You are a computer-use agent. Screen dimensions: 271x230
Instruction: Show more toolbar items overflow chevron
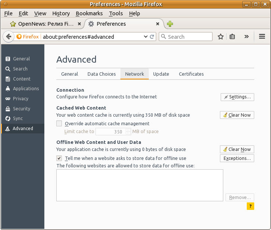pyautogui.click(x=246, y=37)
